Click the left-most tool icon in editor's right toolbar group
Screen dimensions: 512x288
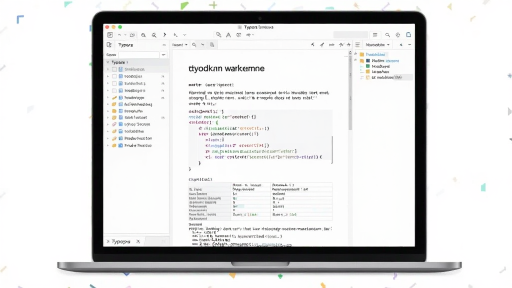point(312,44)
